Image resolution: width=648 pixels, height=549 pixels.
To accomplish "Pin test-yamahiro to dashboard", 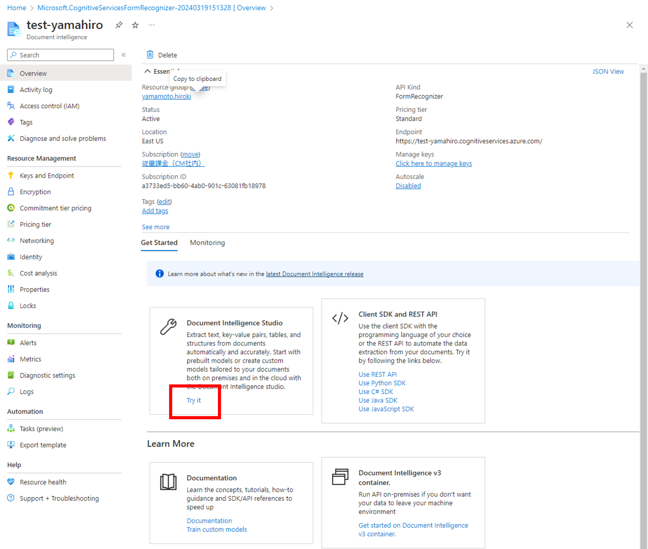I will click(119, 25).
